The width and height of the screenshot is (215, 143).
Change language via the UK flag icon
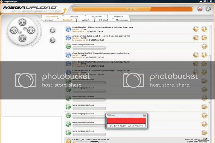click(200, 9)
